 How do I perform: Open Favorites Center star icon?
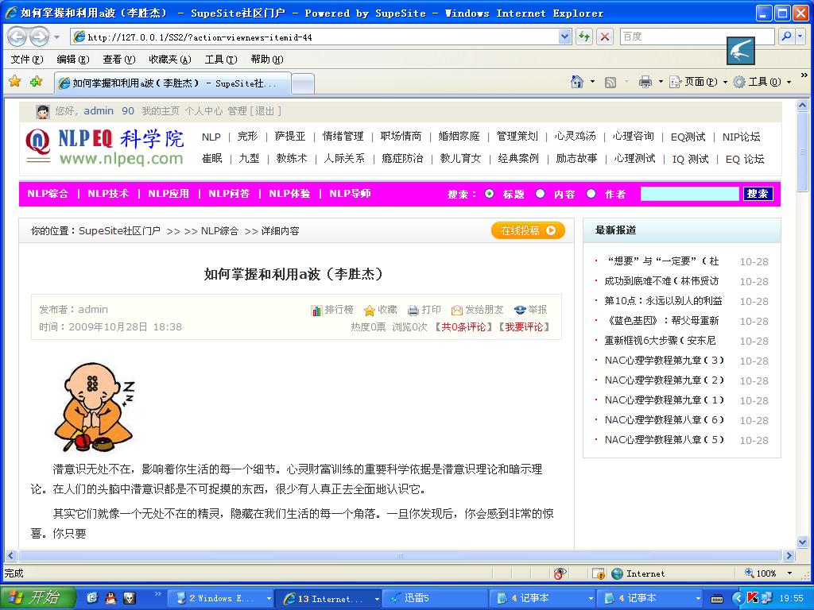pos(15,82)
